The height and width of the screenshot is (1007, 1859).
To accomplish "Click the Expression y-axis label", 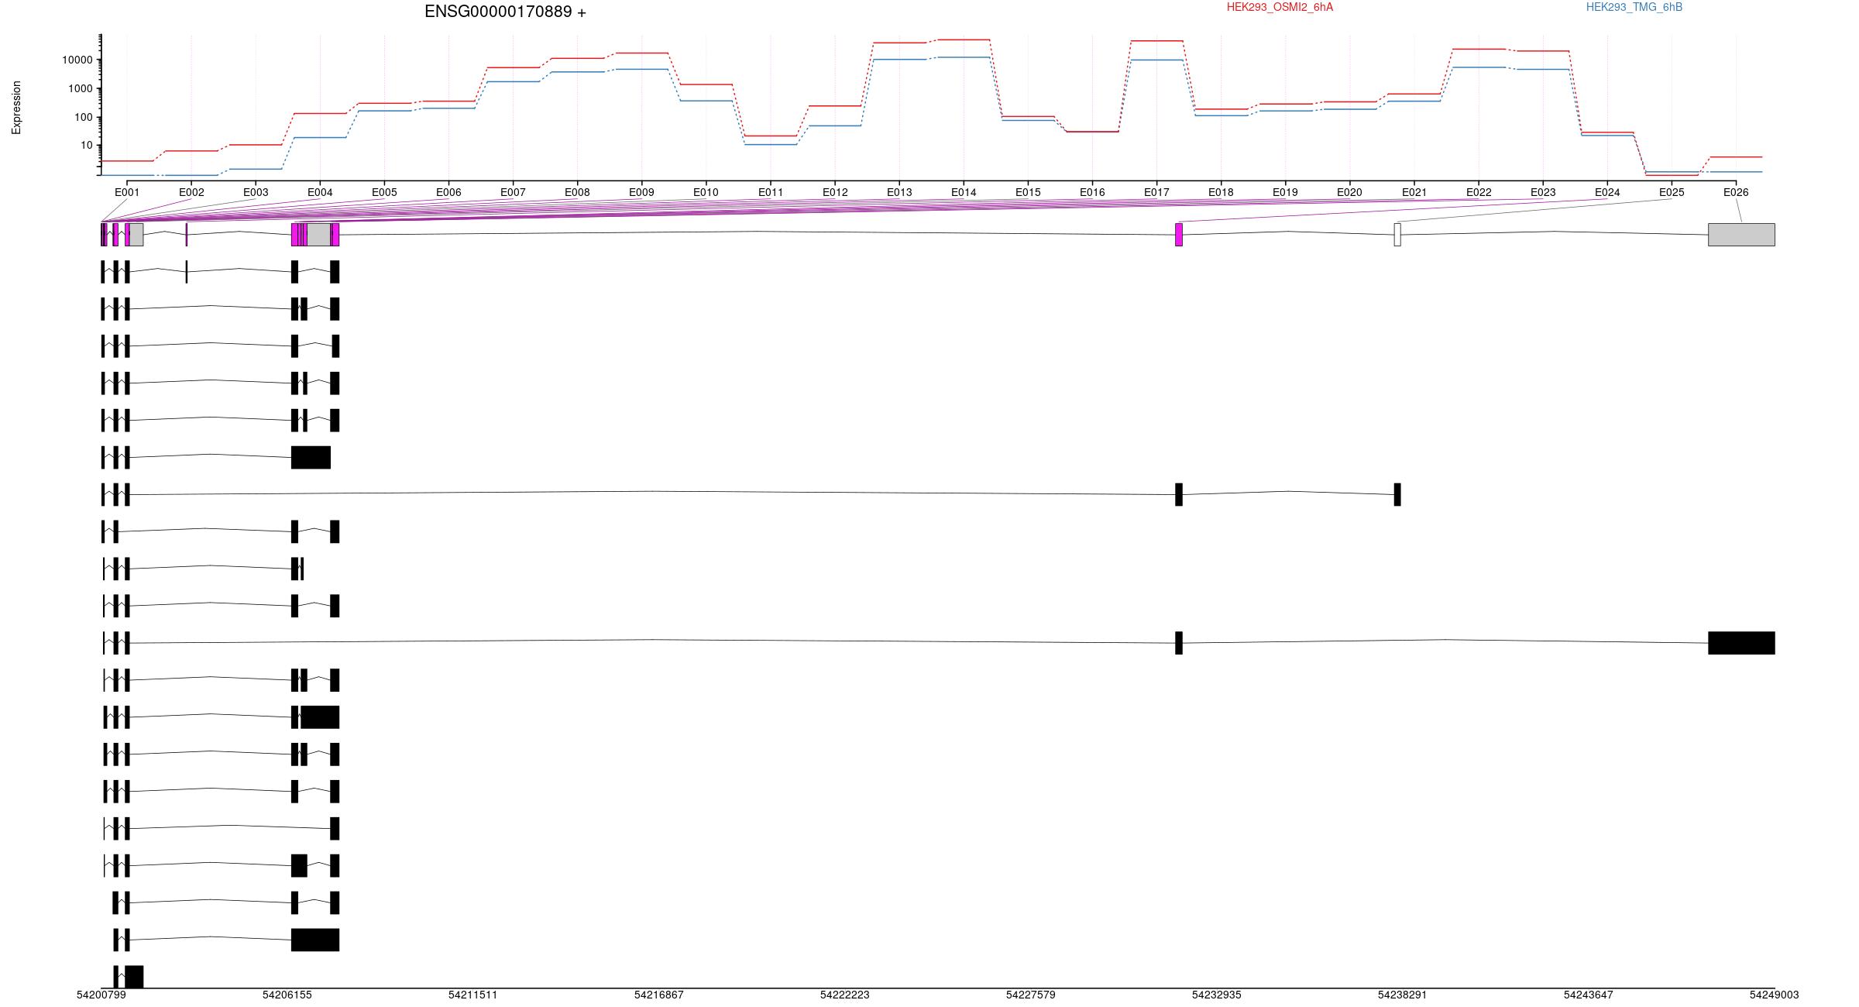I will (16, 108).
